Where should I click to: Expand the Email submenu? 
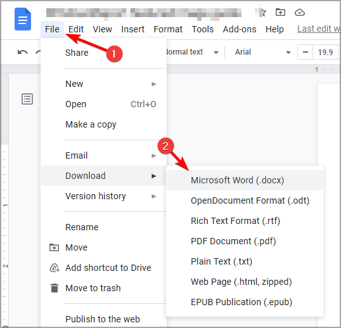point(103,155)
